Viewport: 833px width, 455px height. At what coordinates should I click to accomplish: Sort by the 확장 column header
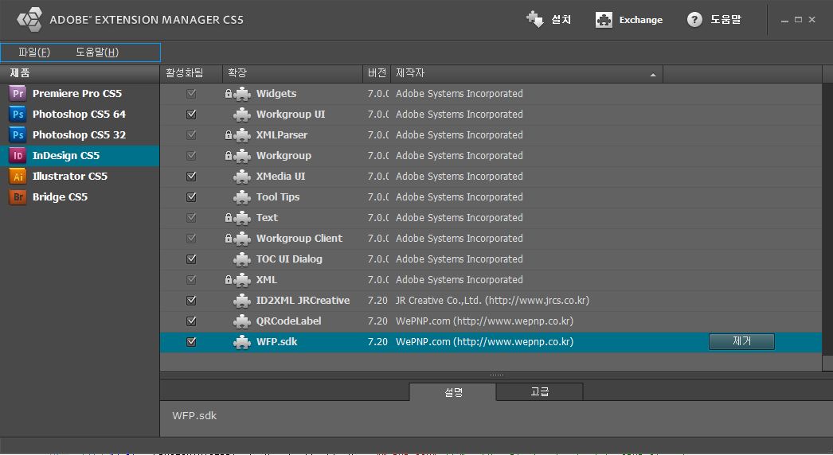coord(293,73)
